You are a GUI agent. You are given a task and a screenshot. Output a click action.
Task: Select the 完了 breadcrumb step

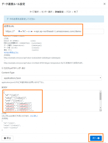click(76, 12)
